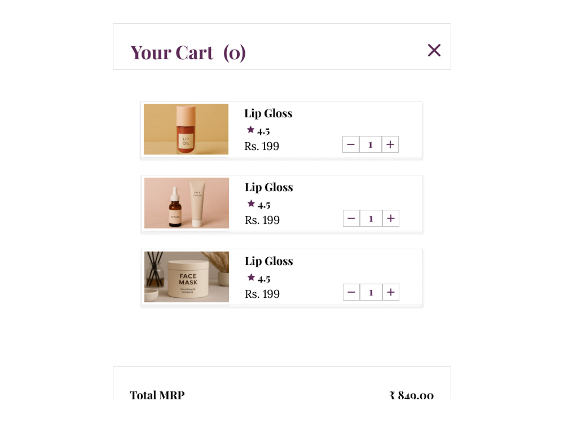
Task: Increase quantity of the serum and face cream item
Action: click(391, 218)
